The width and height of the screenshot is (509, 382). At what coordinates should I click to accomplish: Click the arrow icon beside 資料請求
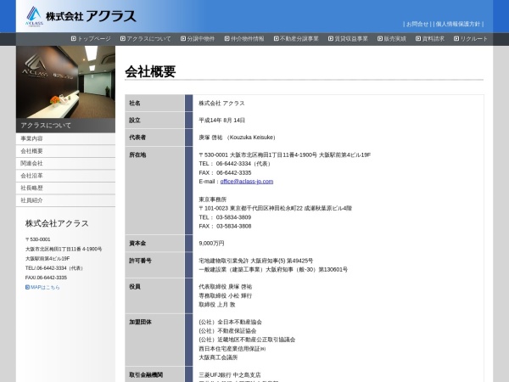418,39
